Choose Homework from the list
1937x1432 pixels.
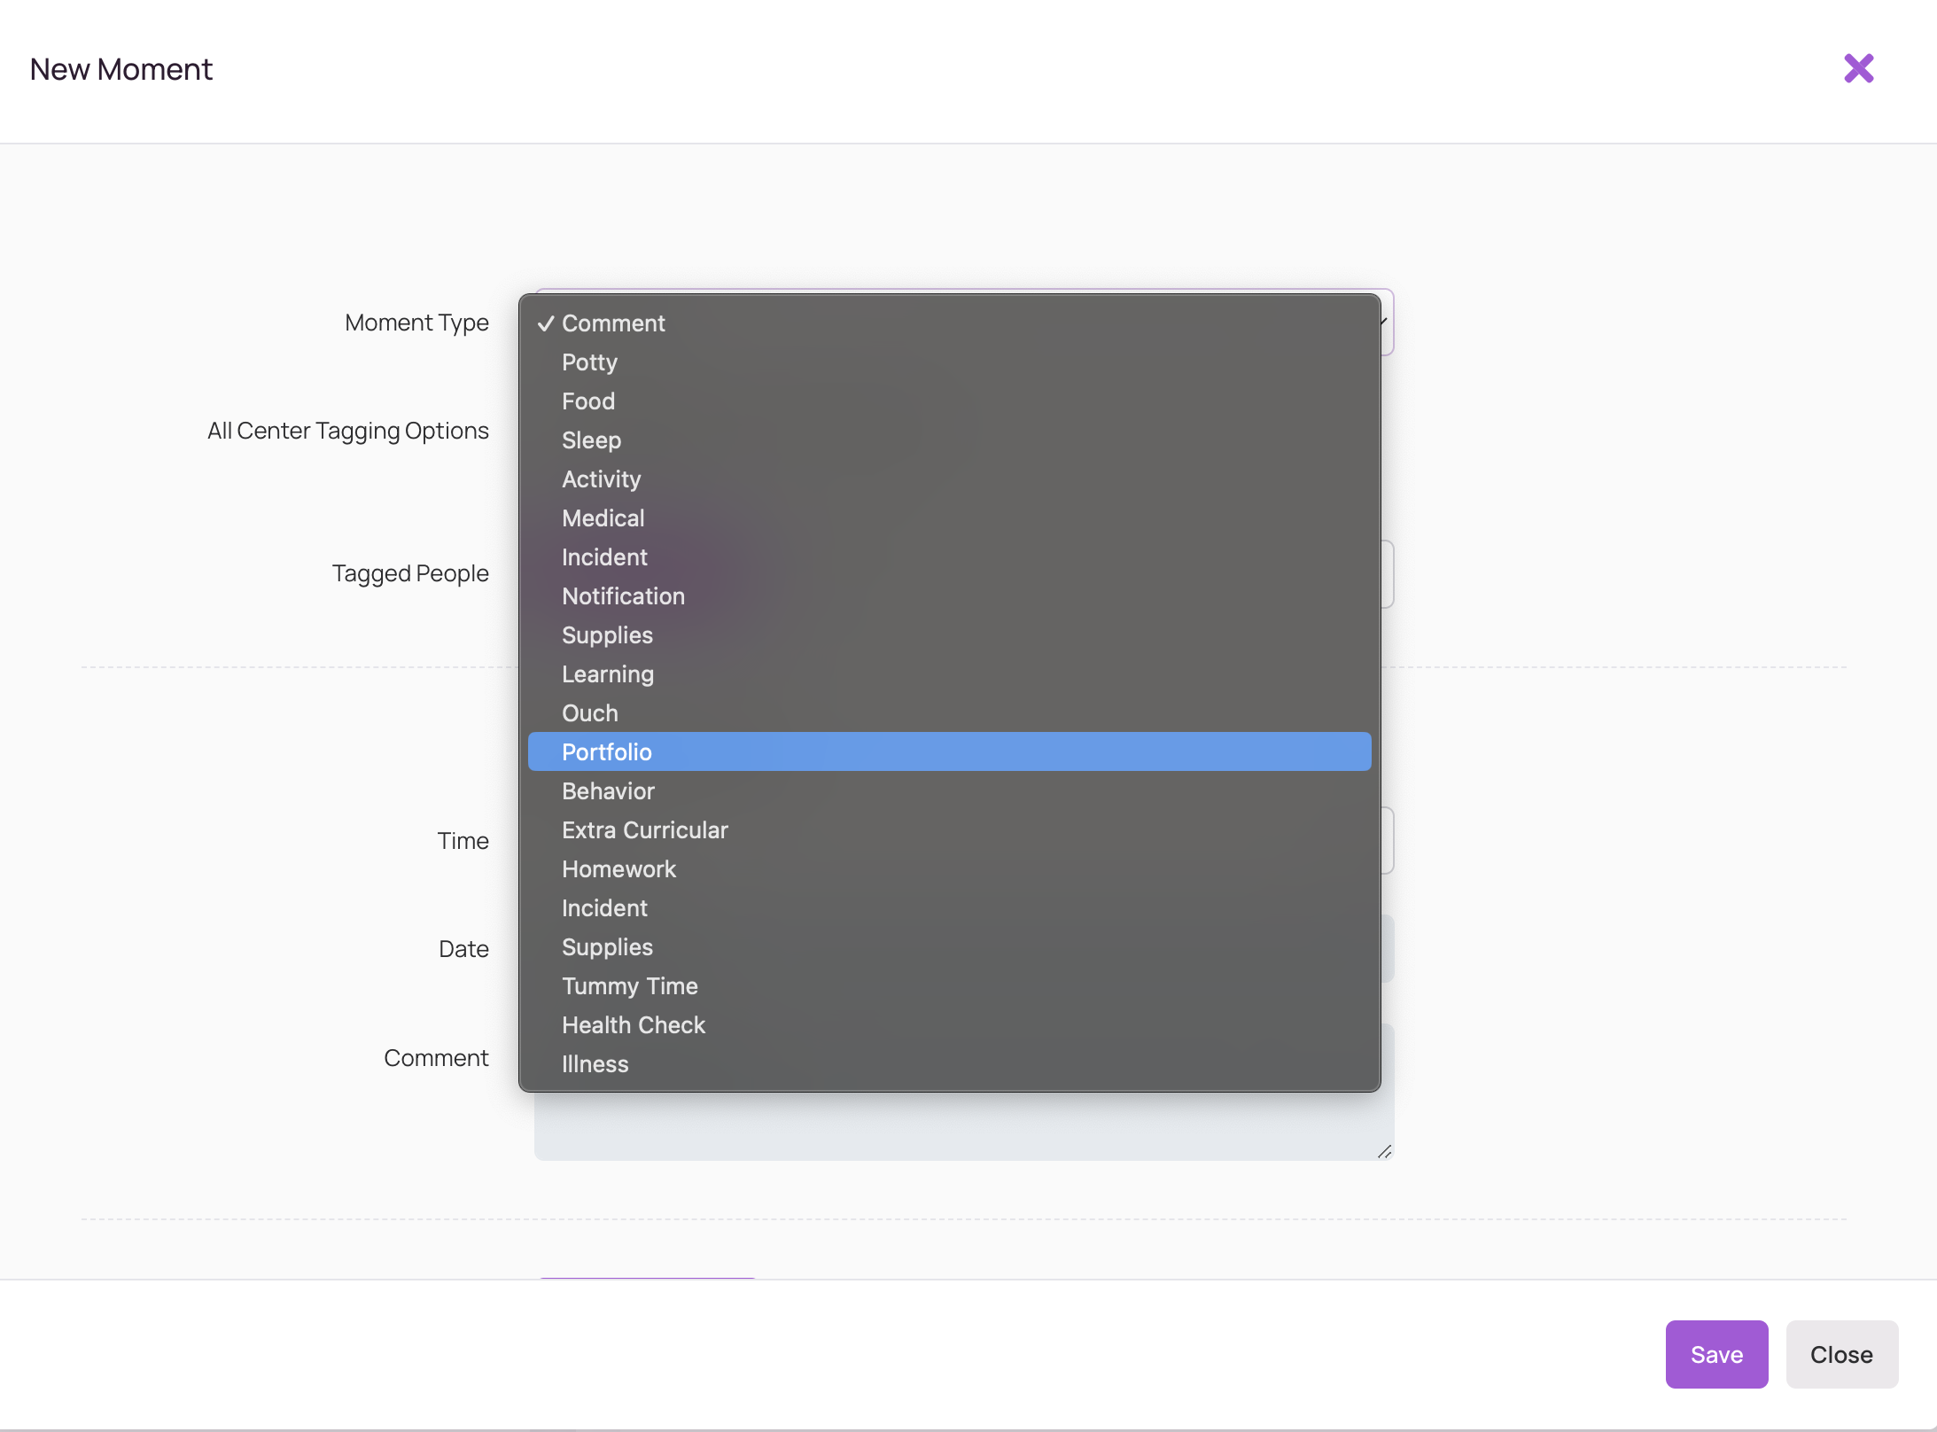[x=618, y=869]
